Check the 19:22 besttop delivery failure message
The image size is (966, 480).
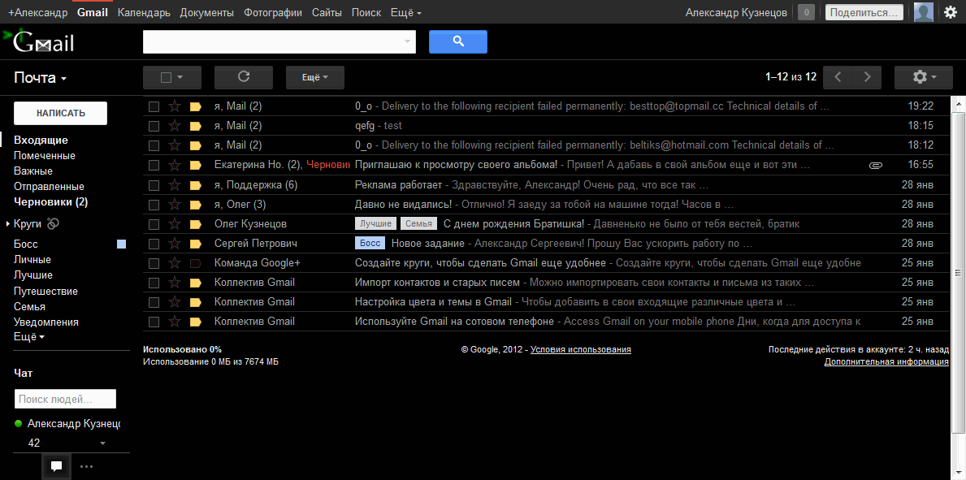(154, 106)
